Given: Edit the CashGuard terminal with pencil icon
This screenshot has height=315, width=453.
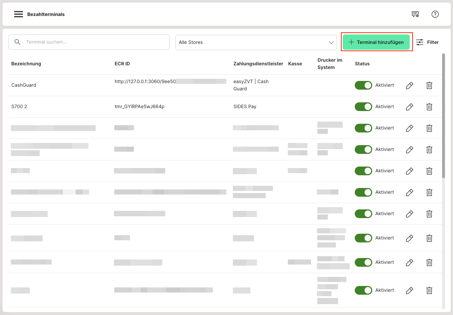Looking at the screenshot, I should click(409, 85).
